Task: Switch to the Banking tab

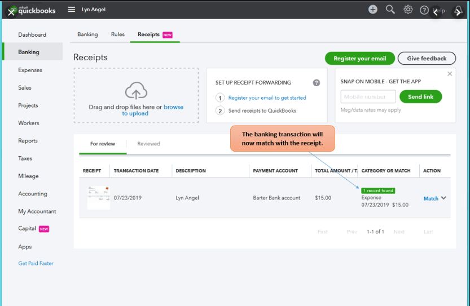Action: point(87,34)
